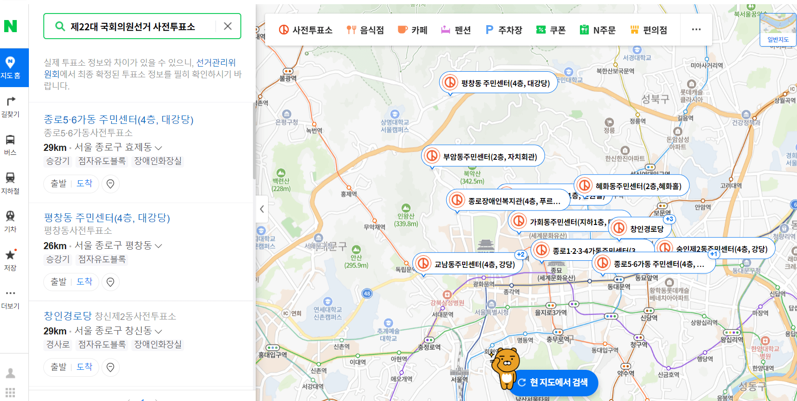The width and height of the screenshot is (797, 401).
Task: Select the 음식점 map category
Action: [365, 30]
